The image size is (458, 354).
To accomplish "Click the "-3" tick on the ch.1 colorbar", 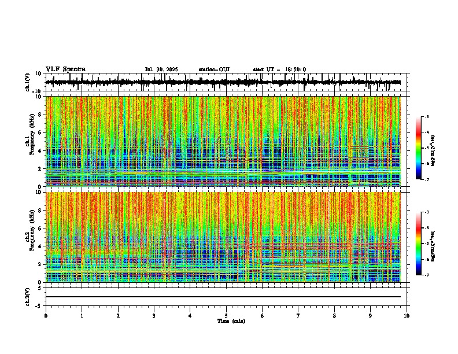I will (427, 116).
